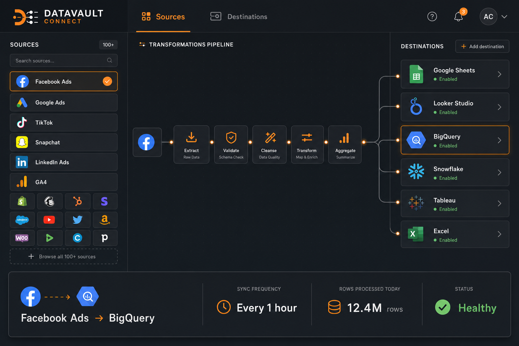The image size is (519, 346).
Task: Expand Google Sheets chevron
Action: (x=499, y=74)
